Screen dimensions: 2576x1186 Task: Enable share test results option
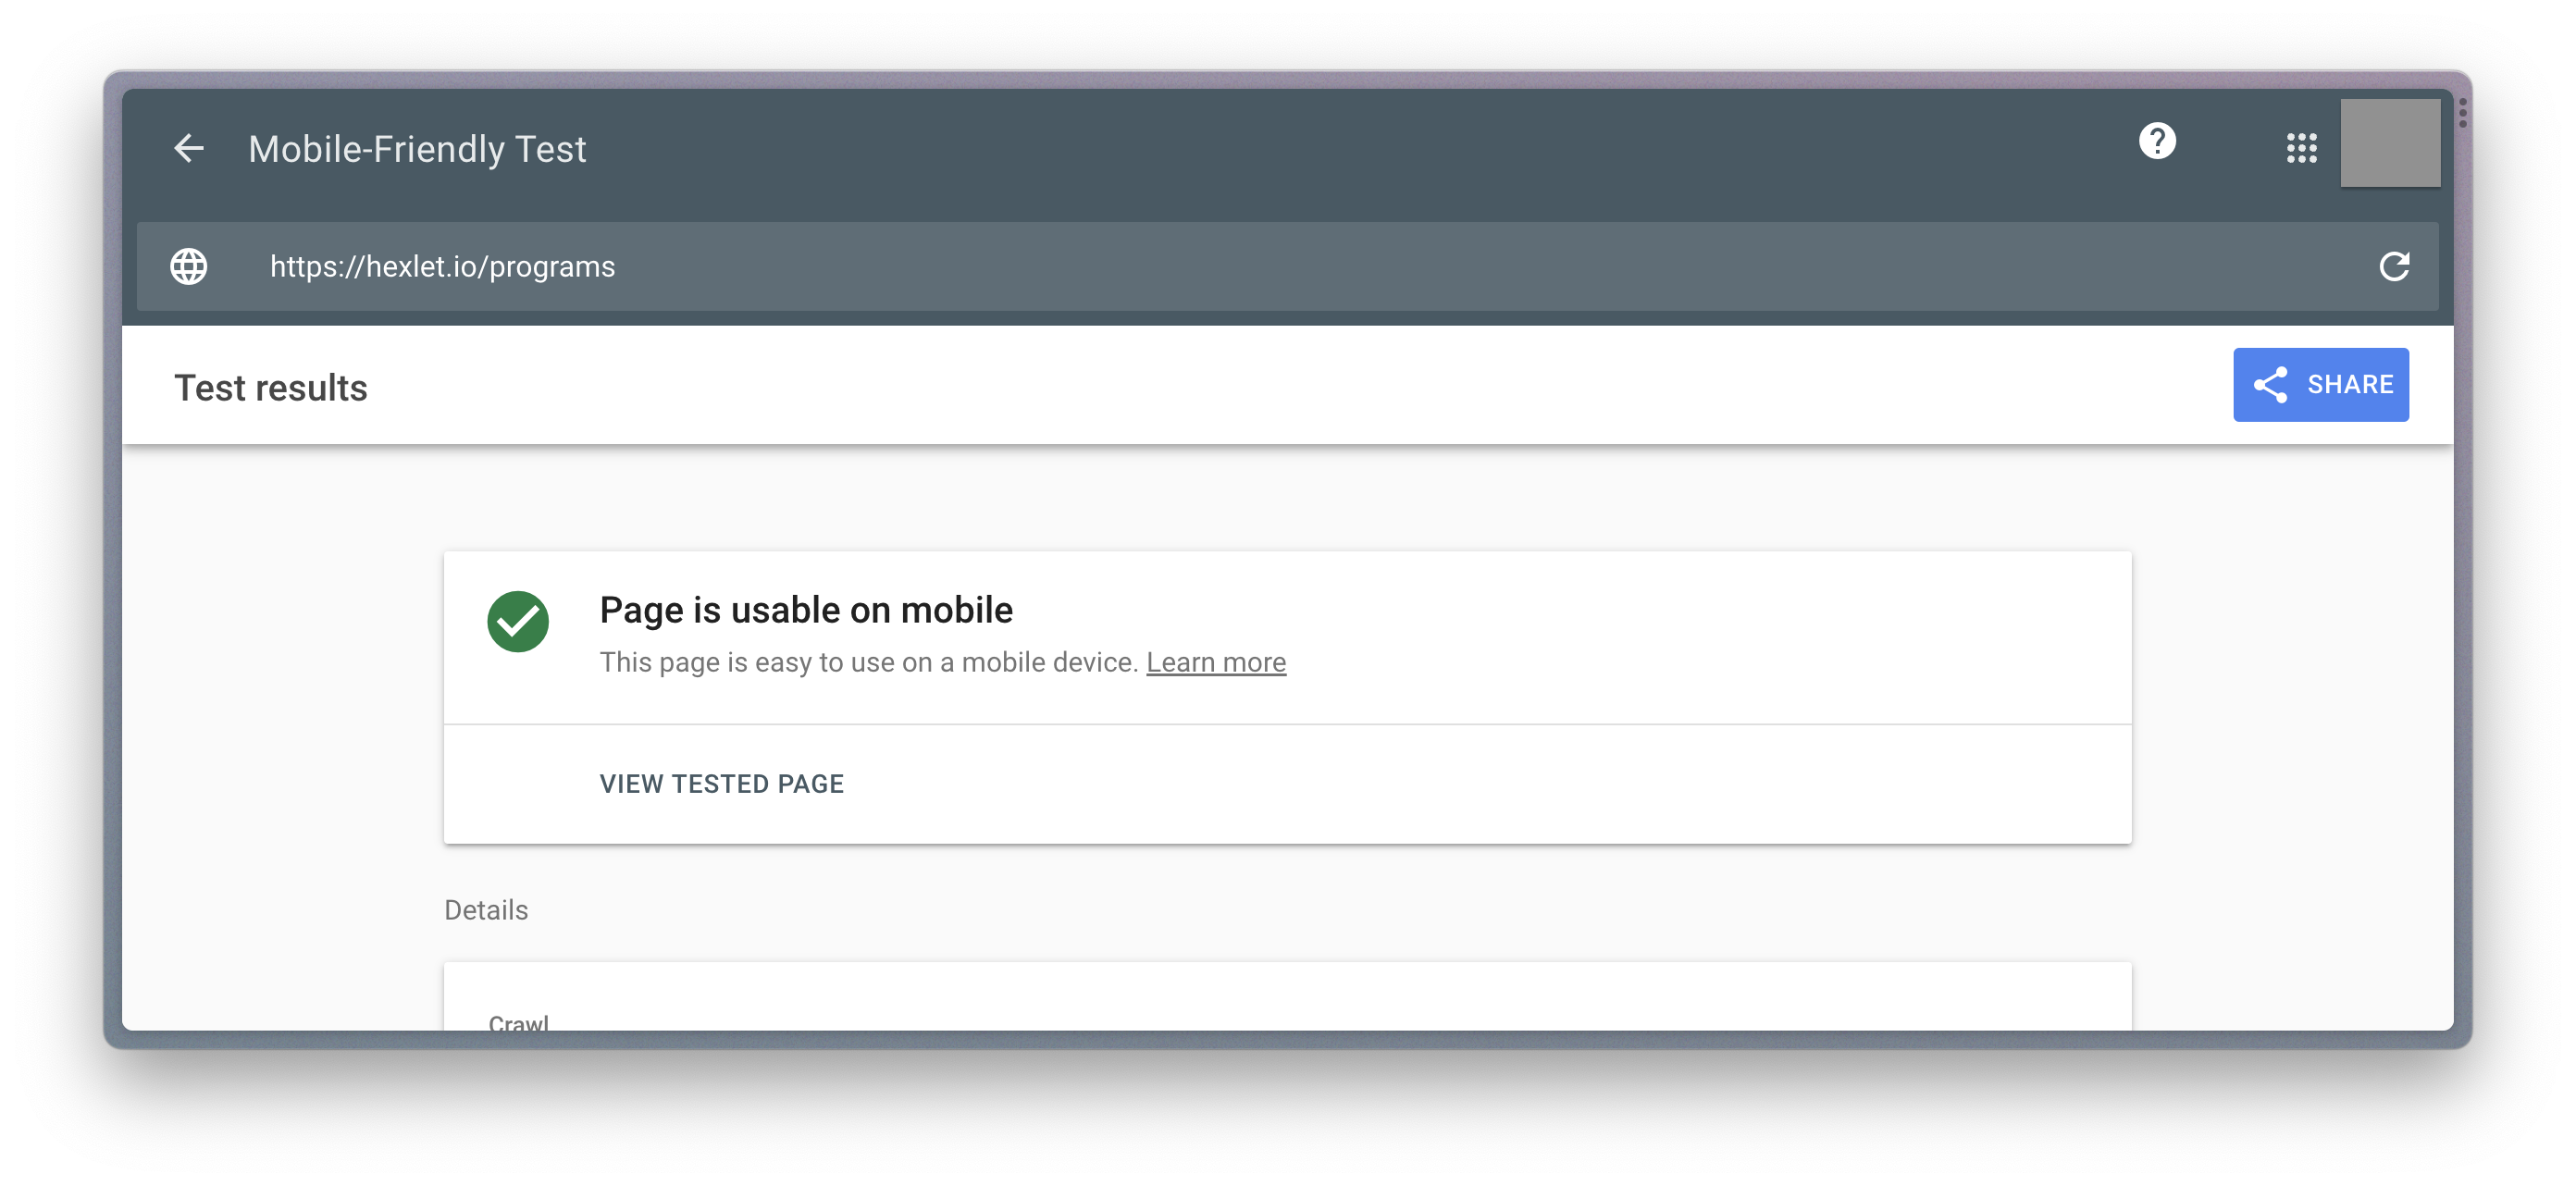point(2322,384)
